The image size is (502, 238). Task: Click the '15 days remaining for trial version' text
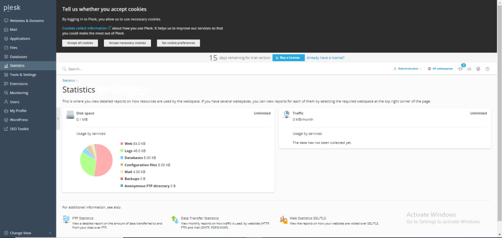pos(240,58)
